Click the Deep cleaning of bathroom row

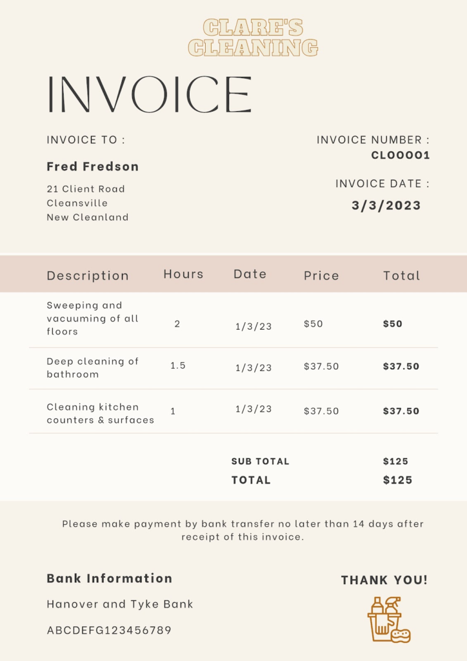[x=92, y=367]
